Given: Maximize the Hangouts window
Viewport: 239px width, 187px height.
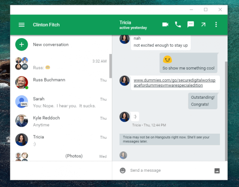Looking at the screenshot, I should (206, 10).
